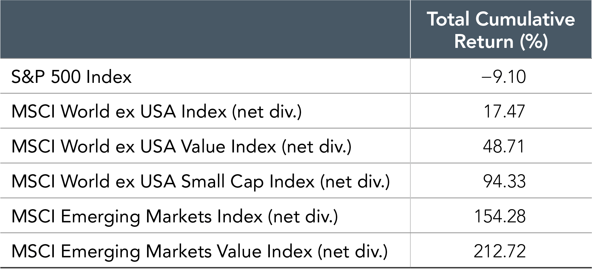
Task: Click the 48.71 return value
Action: 504,146
